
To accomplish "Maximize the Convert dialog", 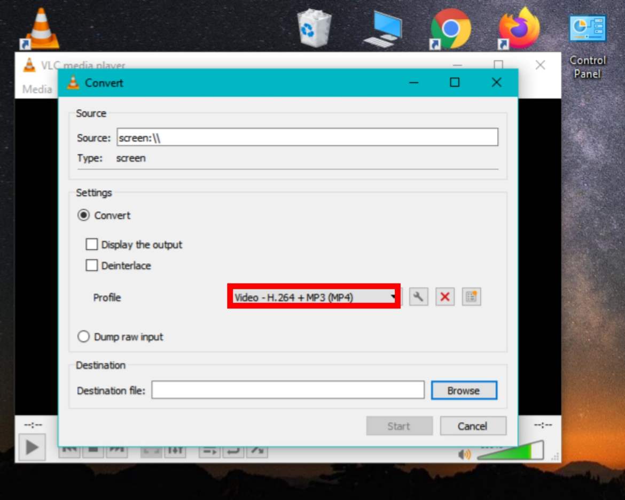I will [x=455, y=82].
